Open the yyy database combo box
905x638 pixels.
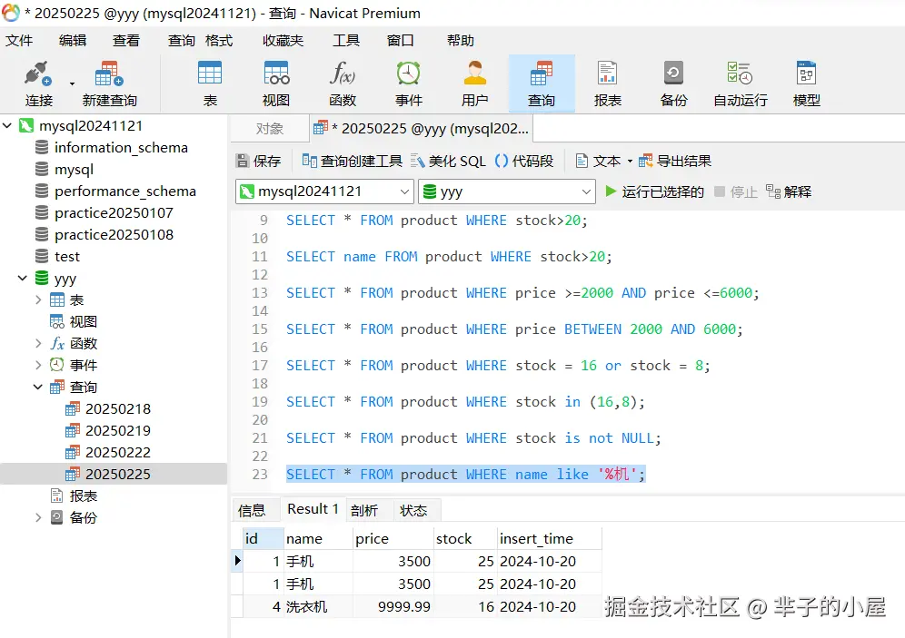click(507, 191)
